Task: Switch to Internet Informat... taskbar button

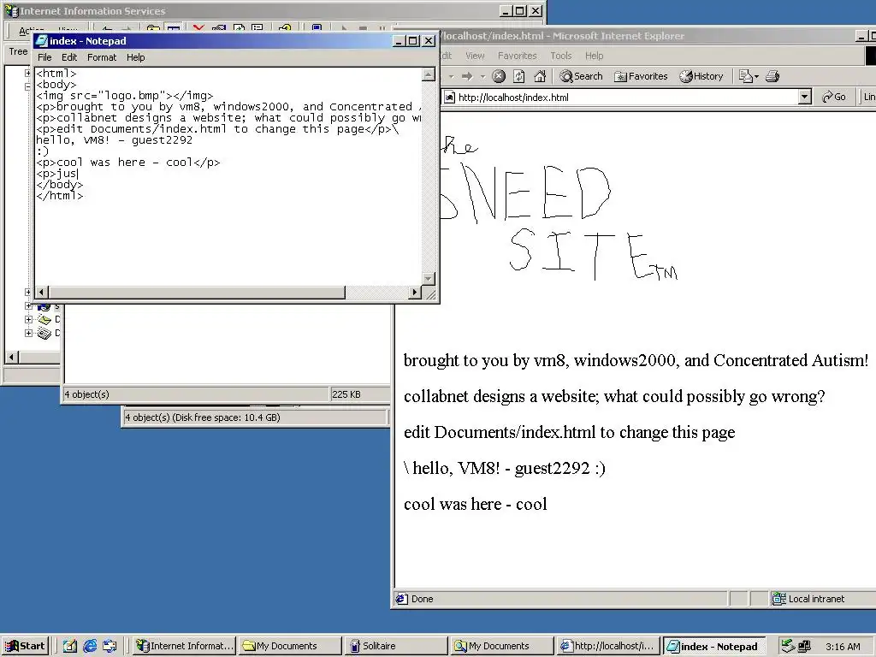Action: coord(185,646)
